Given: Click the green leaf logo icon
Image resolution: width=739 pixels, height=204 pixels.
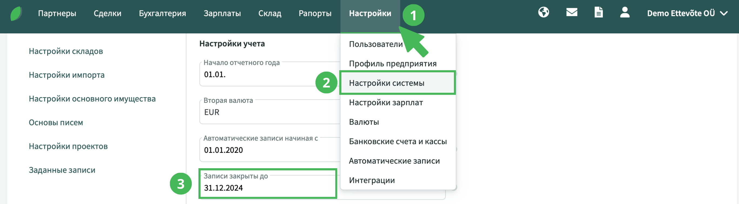Looking at the screenshot, I should 16,13.
